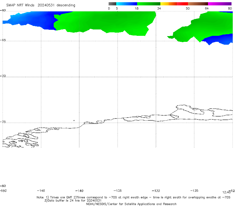The width and height of the screenshot is (235, 206).
Task: Click the light blue color bar segment
Action: click(x=127, y=4)
